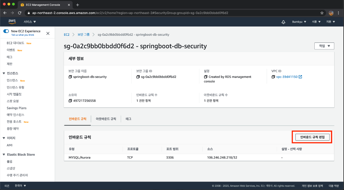Click the 인바운드 규칙 편집 button
Screen dimensions: 344x190
tap(312, 137)
